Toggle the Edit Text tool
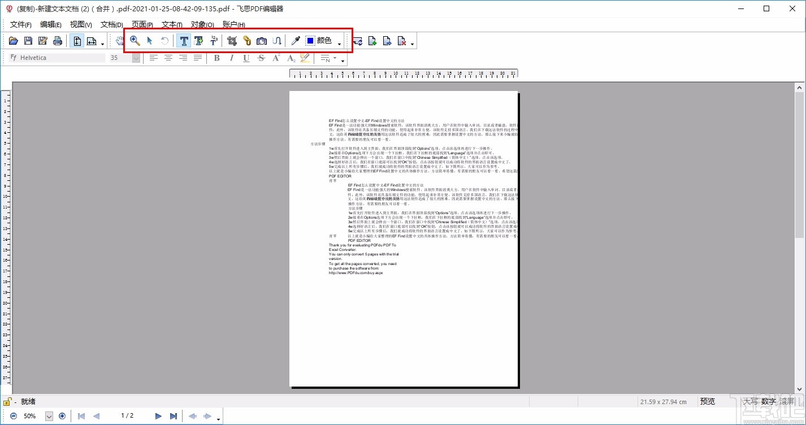The height and width of the screenshot is (425, 806). (x=184, y=41)
